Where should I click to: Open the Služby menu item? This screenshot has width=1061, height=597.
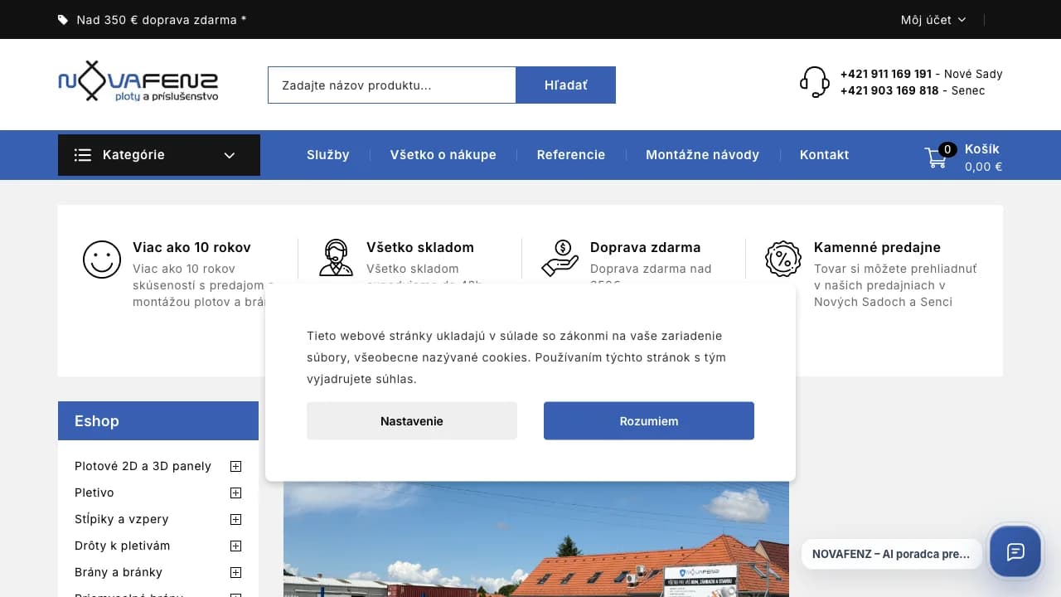click(328, 155)
